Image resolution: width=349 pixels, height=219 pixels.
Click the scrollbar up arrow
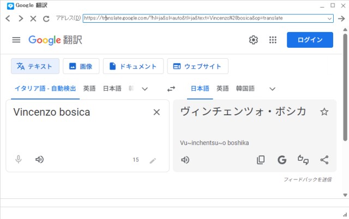(345, 29)
